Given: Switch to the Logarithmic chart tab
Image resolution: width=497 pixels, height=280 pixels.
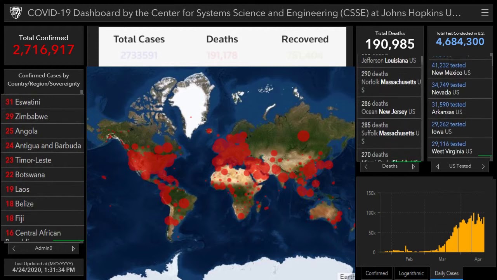Looking at the screenshot, I should 411,273.
